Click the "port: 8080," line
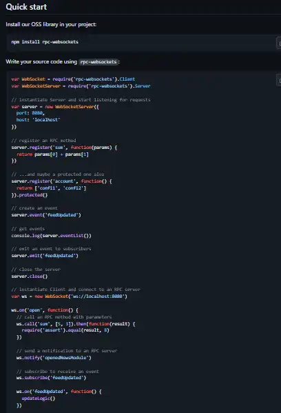 click(x=30, y=113)
